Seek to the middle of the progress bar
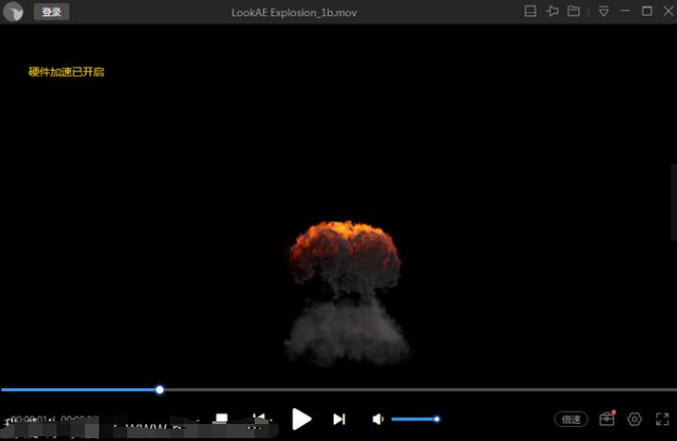Screen dimensions: 677x441 [x=338, y=390]
